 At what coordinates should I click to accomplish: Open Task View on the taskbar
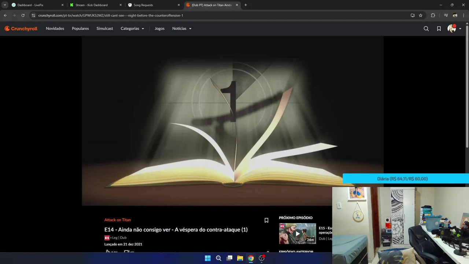point(229,258)
